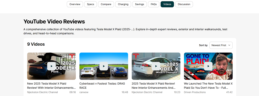Select the Savings tab
Screen dimensions: 259x96
pyautogui.click(x=139, y=4)
